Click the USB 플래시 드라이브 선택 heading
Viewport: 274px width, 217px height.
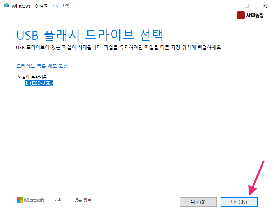tap(90, 35)
